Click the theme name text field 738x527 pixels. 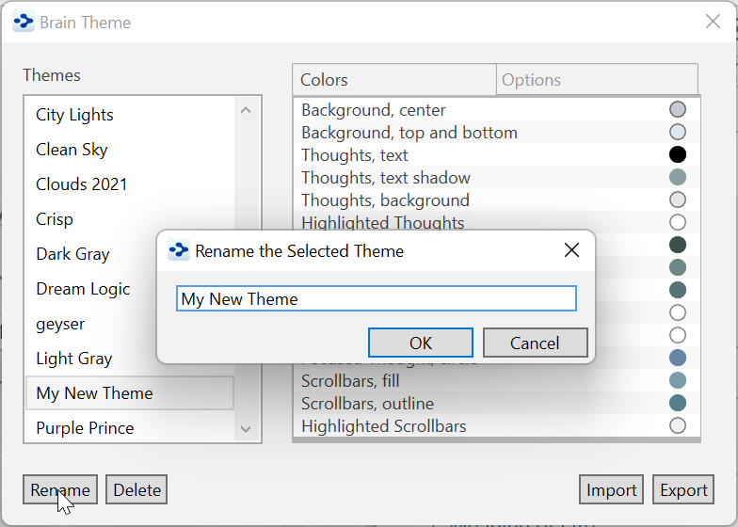[x=376, y=299]
